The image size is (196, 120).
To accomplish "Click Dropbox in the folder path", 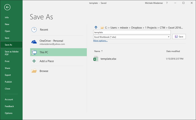I will pos(136,28).
